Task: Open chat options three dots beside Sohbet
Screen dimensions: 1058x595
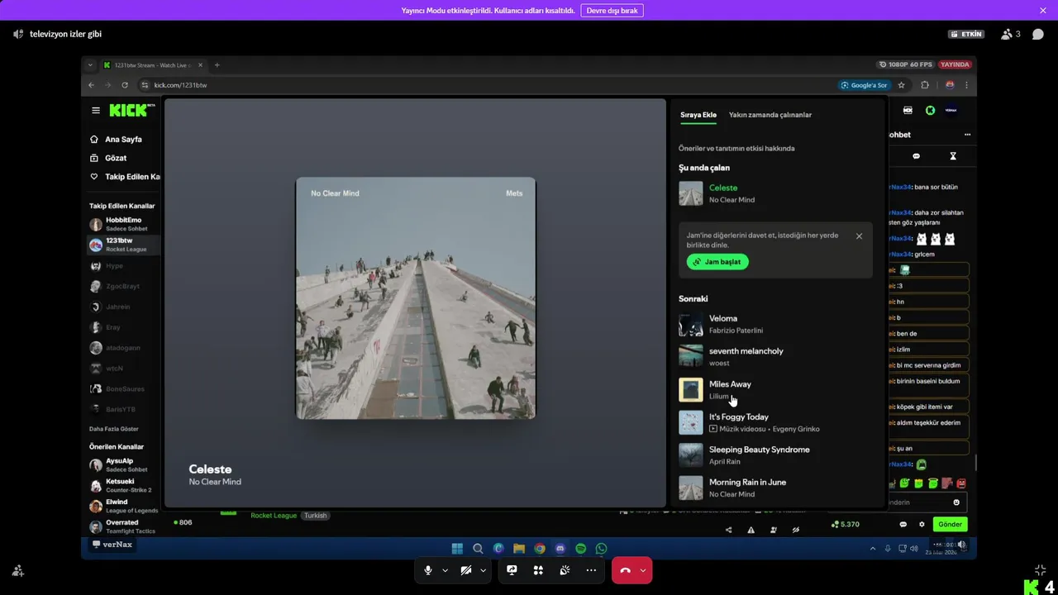Action: click(x=967, y=135)
